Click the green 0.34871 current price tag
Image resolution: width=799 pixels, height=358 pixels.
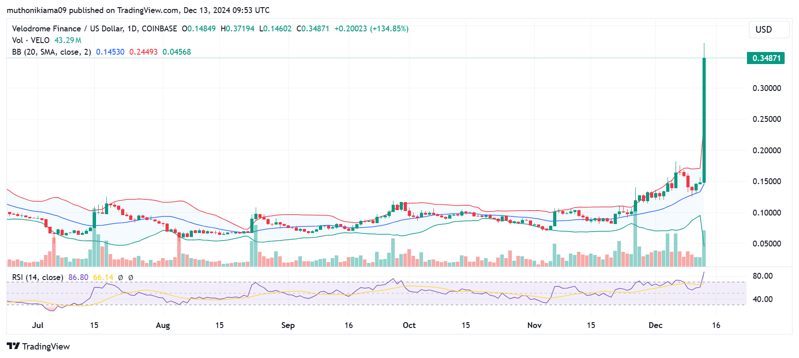coord(766,58)
